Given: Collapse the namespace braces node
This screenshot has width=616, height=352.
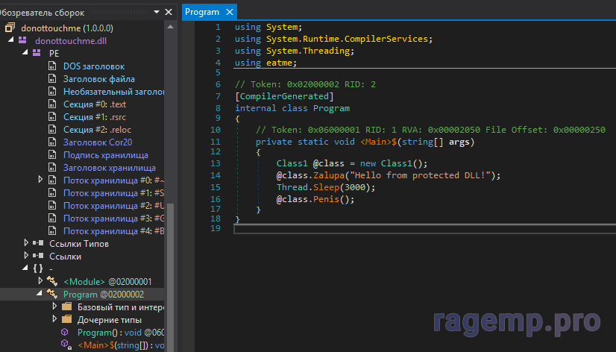Looking at the screenshot, I should coord(25,268).
